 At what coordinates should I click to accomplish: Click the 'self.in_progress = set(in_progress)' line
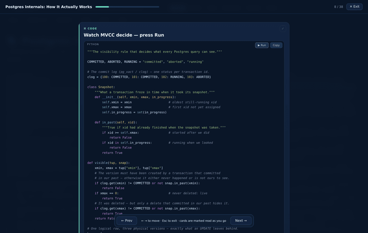134,112
